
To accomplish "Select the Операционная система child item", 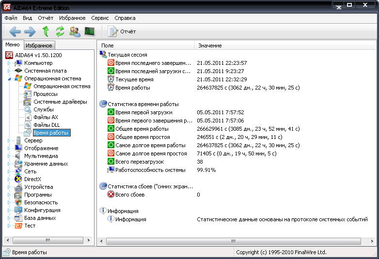I will pyautogui.click(x=62, y=86).
